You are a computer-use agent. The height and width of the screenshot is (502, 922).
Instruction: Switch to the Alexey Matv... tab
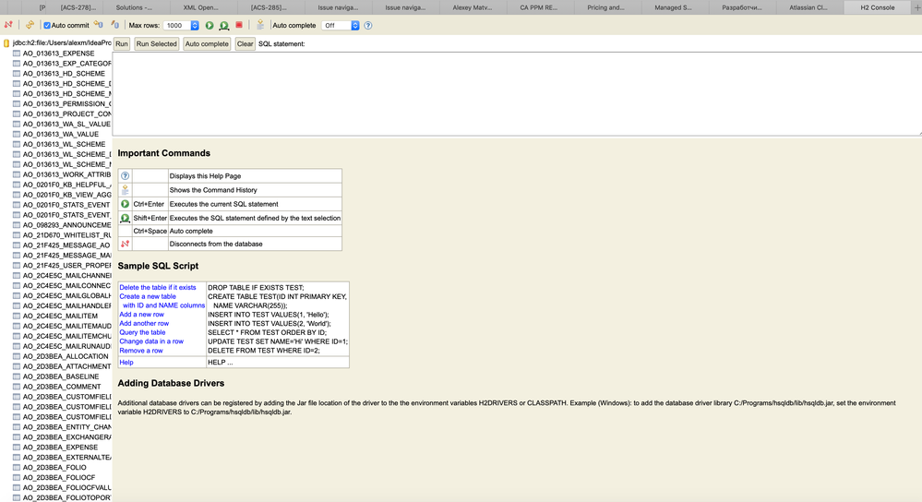tap(473, 7)
